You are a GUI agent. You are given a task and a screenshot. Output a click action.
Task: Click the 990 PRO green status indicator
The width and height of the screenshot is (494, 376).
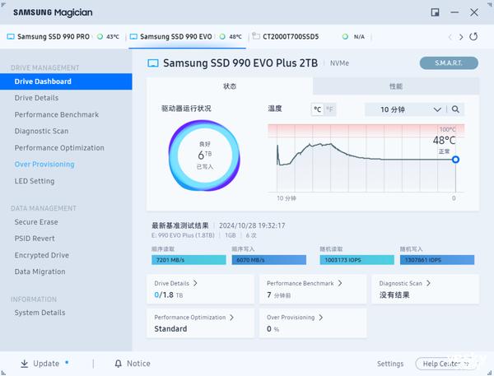pos(100,36)
